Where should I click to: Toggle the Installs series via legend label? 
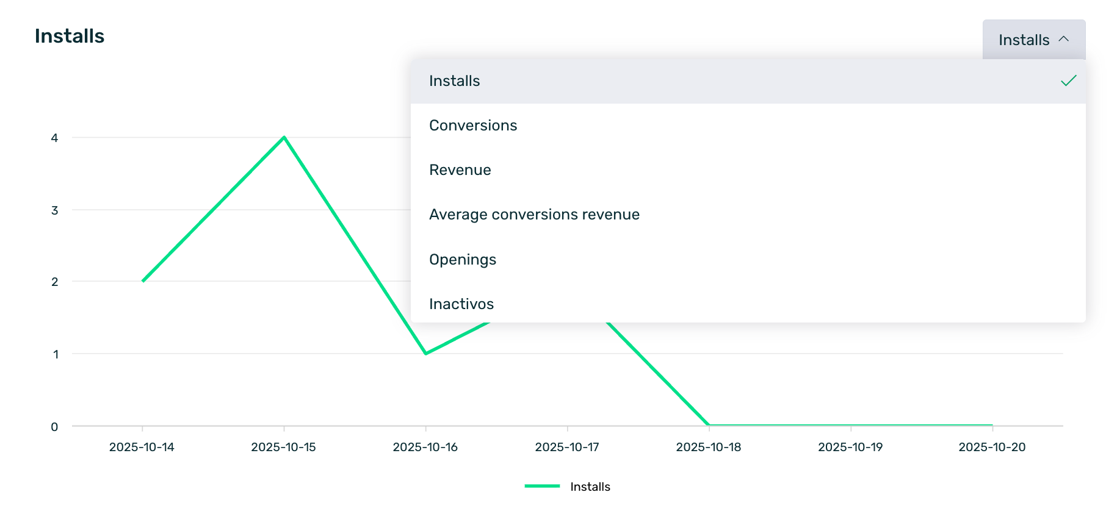[590, 487]
